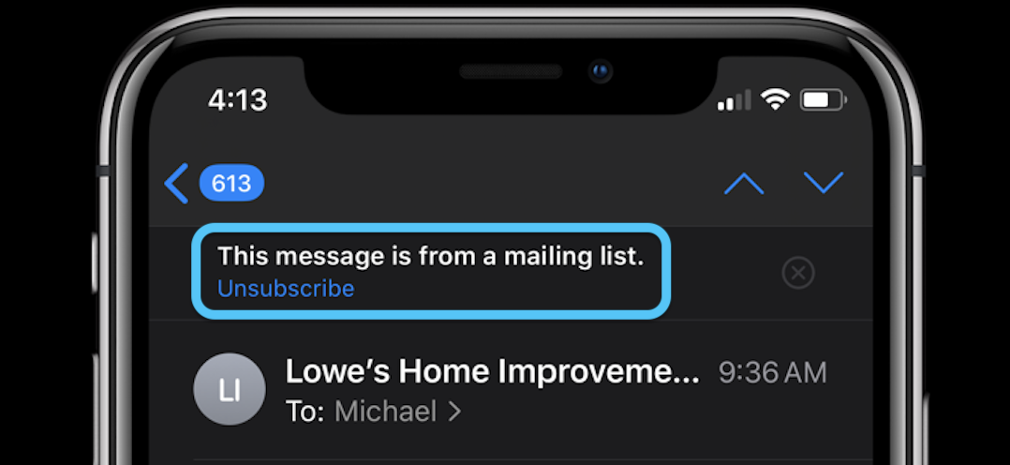Tap the 9:36 AM timestamp
This screenshot has width=1010, height=465.
pos(773,373)
